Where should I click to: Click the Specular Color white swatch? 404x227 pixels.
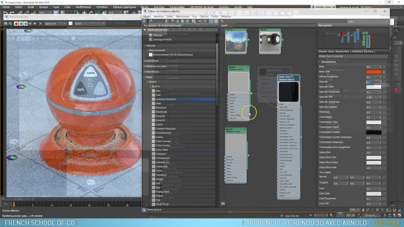(x=374, y=87)
